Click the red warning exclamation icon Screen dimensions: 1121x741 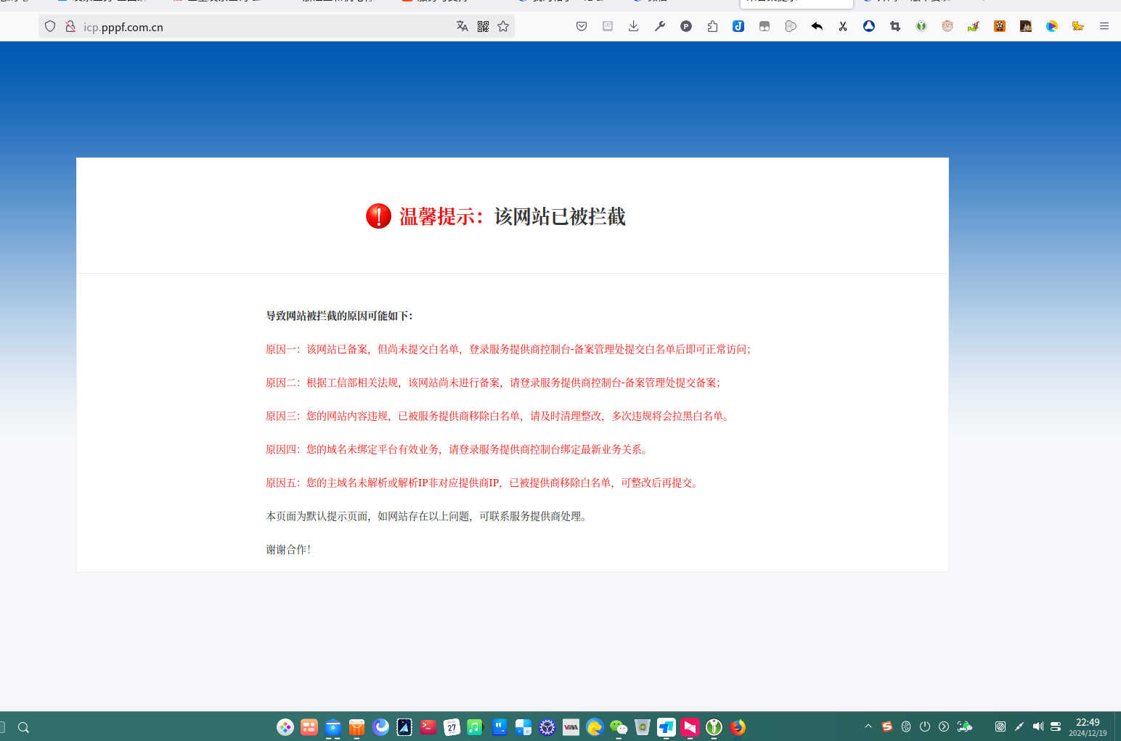point(378,216)
